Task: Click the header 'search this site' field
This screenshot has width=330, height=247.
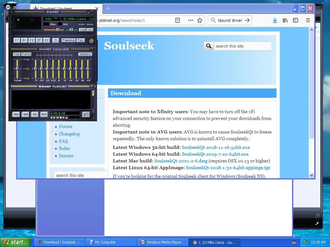Action: pyautogui.click(x=243, y=46)
